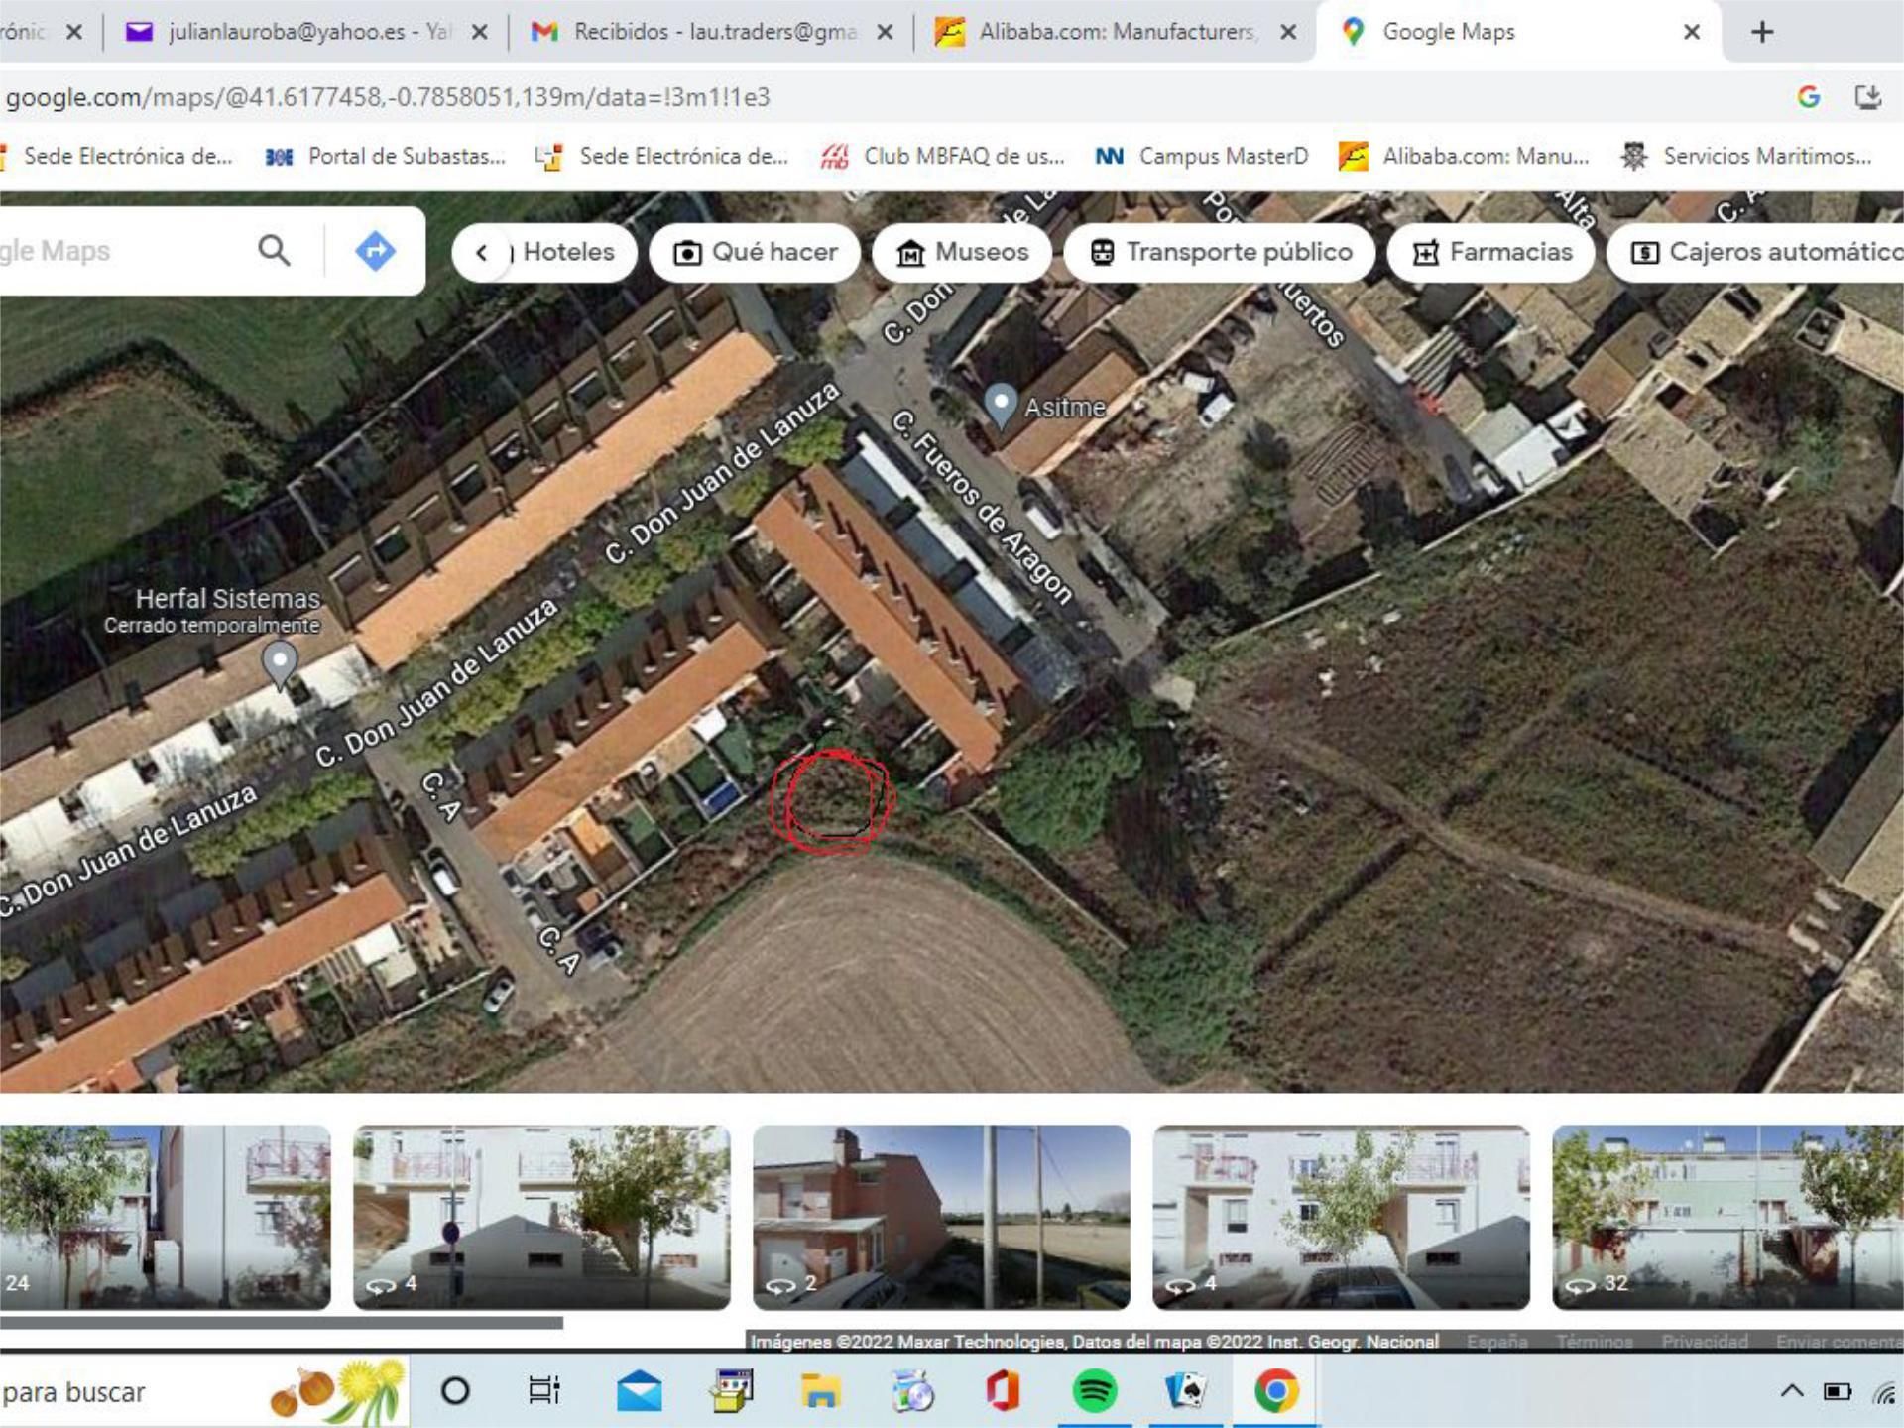Open Spotify from taskbar

pos(1094,1391)
